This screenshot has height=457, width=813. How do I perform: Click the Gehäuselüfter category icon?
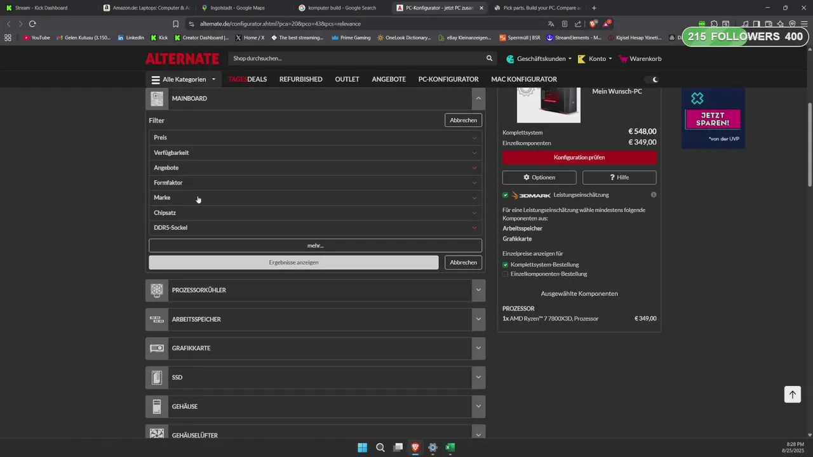[157, 433]
